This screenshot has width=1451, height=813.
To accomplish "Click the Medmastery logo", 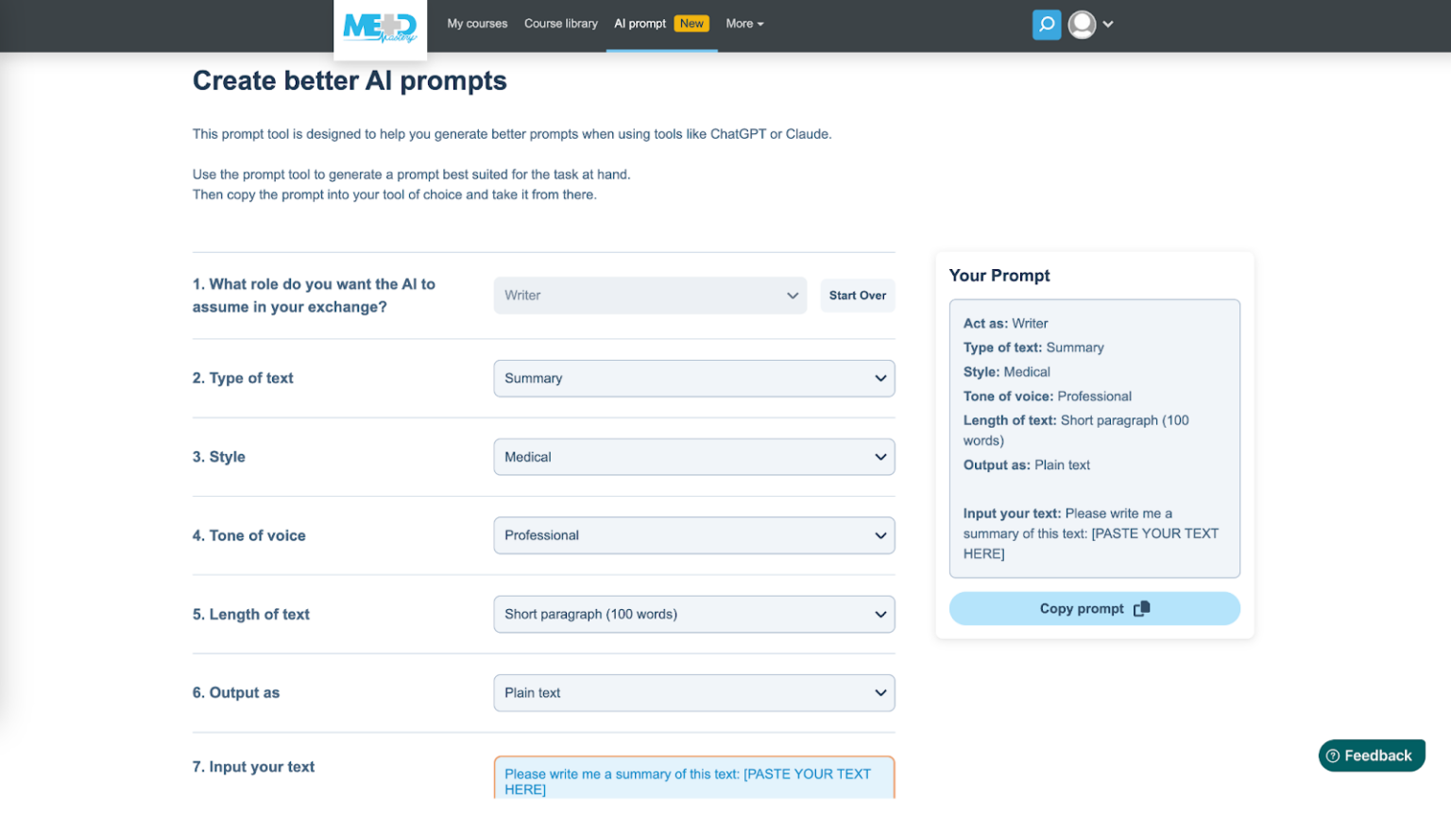I will point(380,27).
